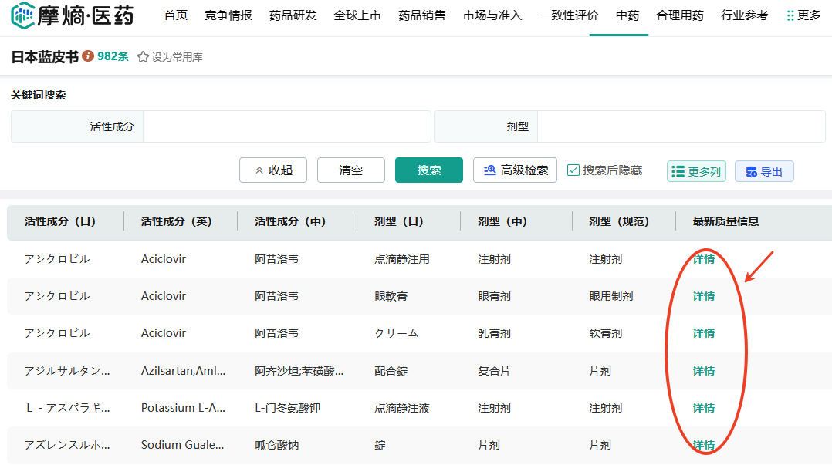Open 高级检索 advanced search
Screen dimensions: 832x465
(515, 170)
